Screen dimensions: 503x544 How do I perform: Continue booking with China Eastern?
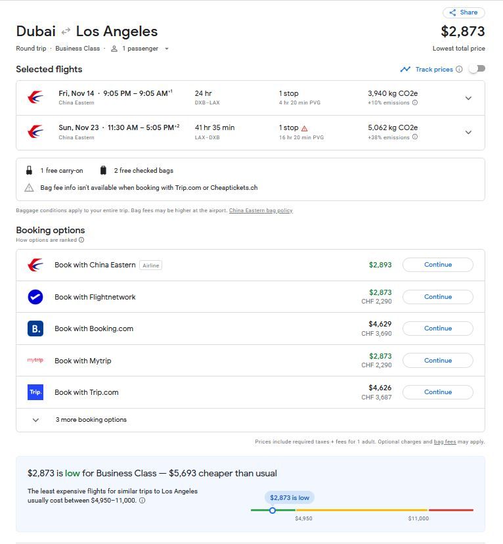(437, 265)
